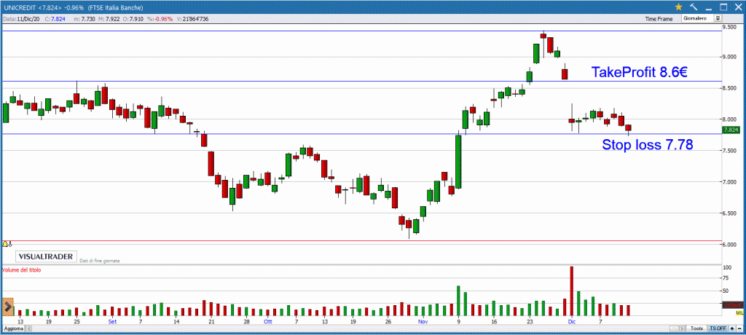Click the Aggiorna button
This screenshot has width=746, height=335.
(12, 329)
